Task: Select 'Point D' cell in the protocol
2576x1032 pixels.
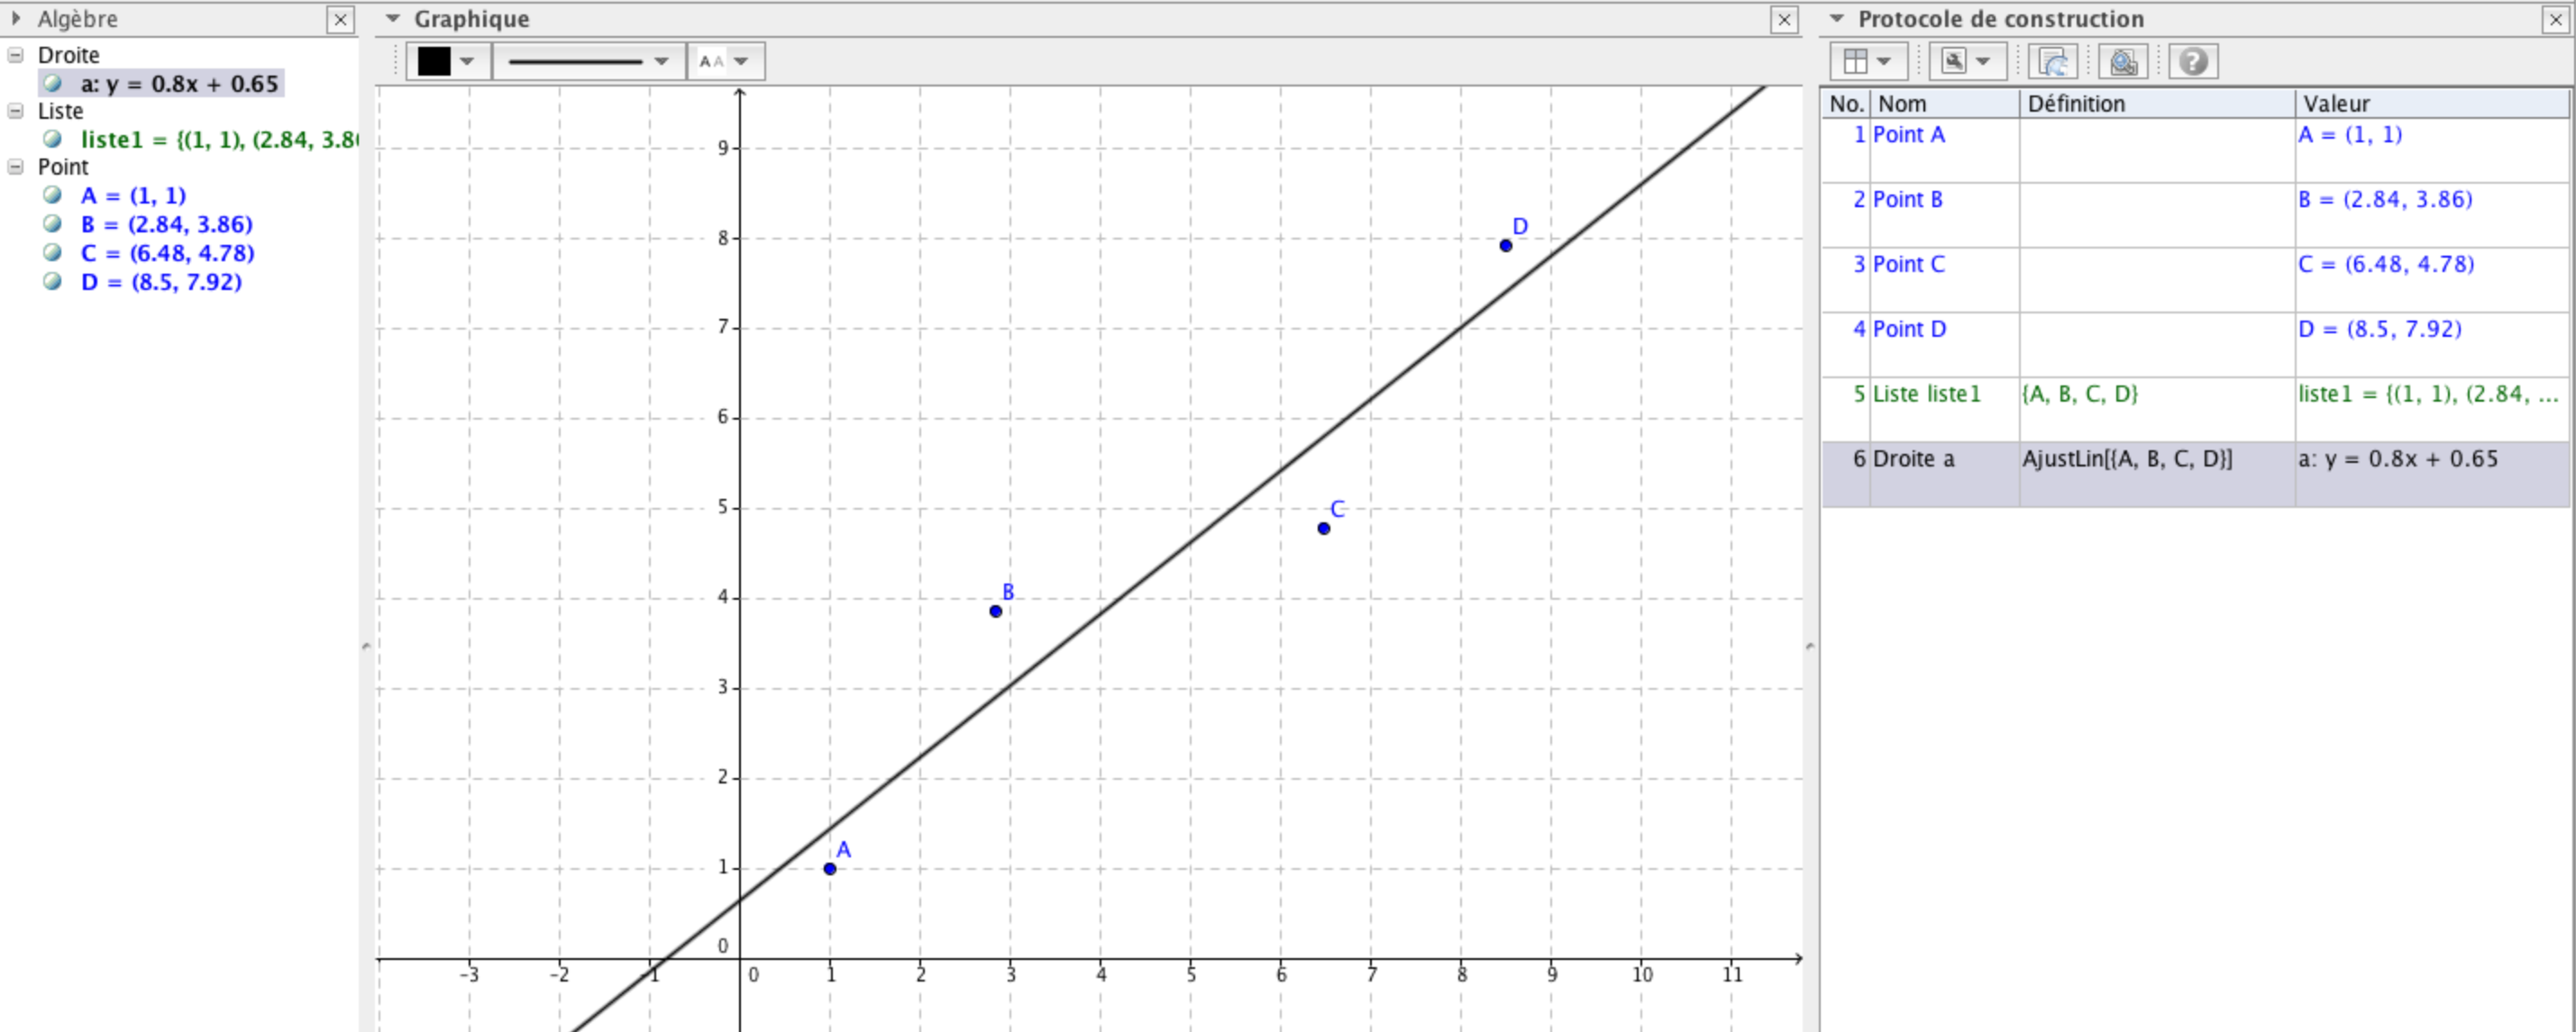Action: click(x=1944, y=345)
